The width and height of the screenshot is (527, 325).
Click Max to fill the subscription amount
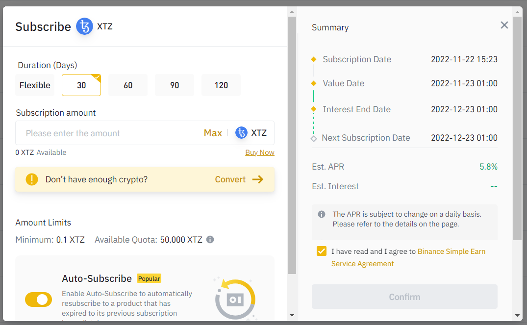(213, 132)
